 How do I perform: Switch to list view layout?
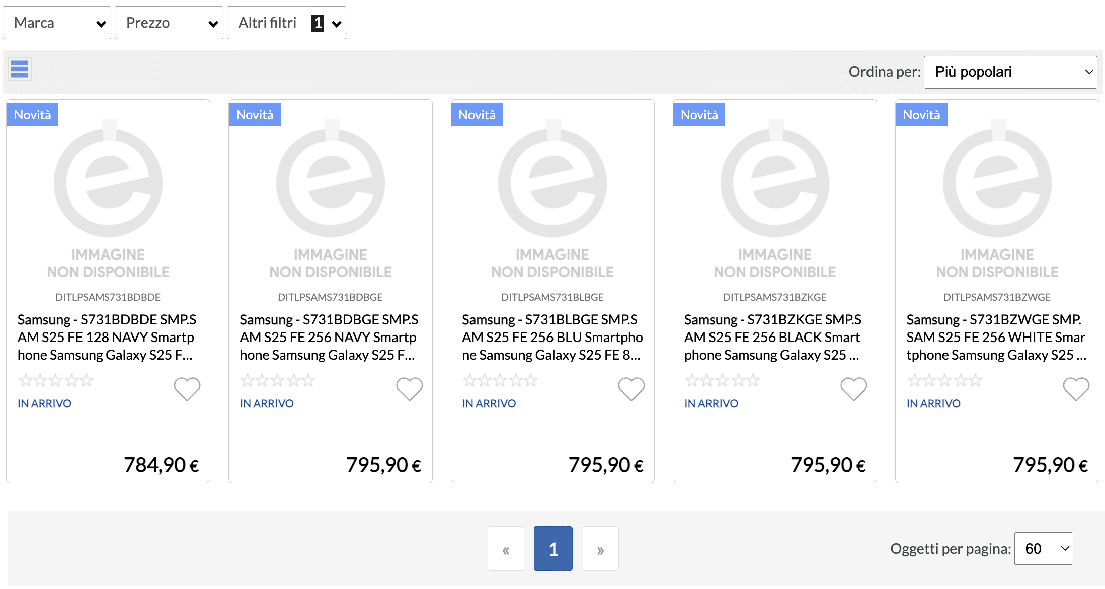[x=19, y=69]
